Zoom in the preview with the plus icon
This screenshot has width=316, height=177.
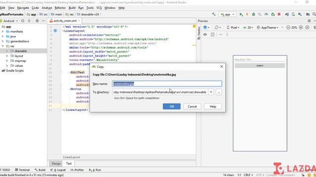click(301, 28)
